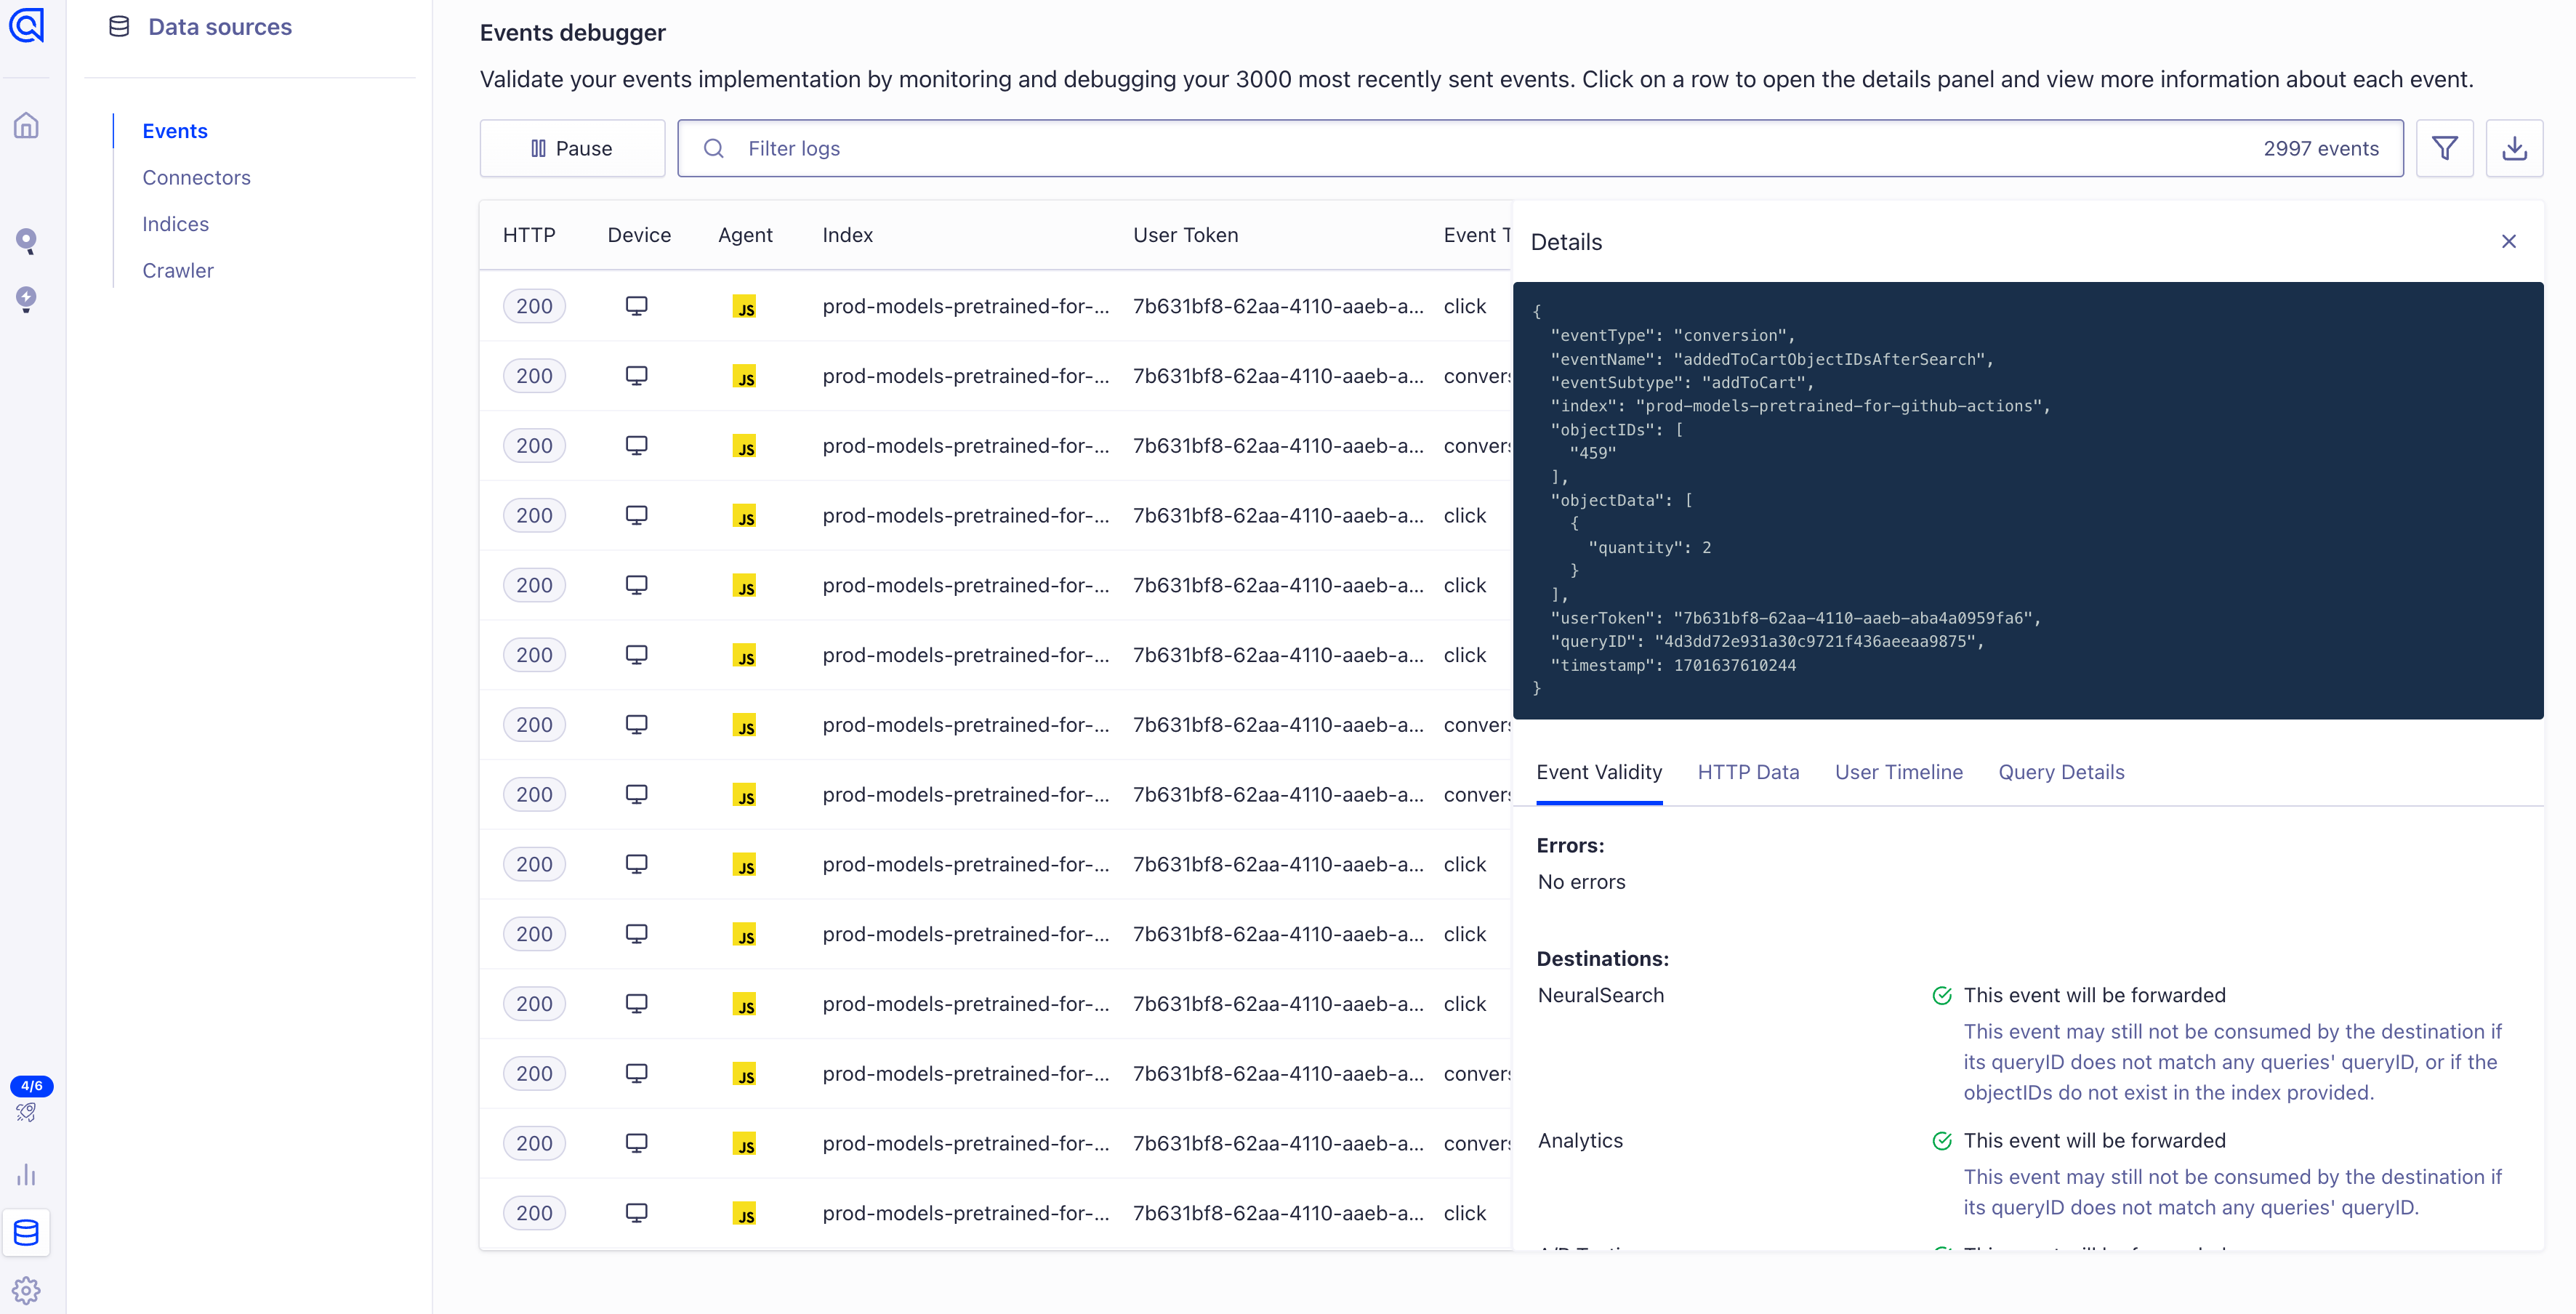Click the Data sources heading
Viewport: 2576px width, 1314px height.
tap(220, 27)
